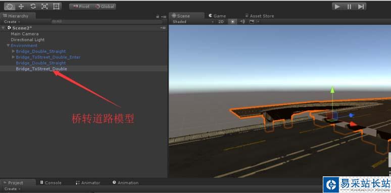Start Play mode
Screen dimensions: 391x193
(337, 7)
